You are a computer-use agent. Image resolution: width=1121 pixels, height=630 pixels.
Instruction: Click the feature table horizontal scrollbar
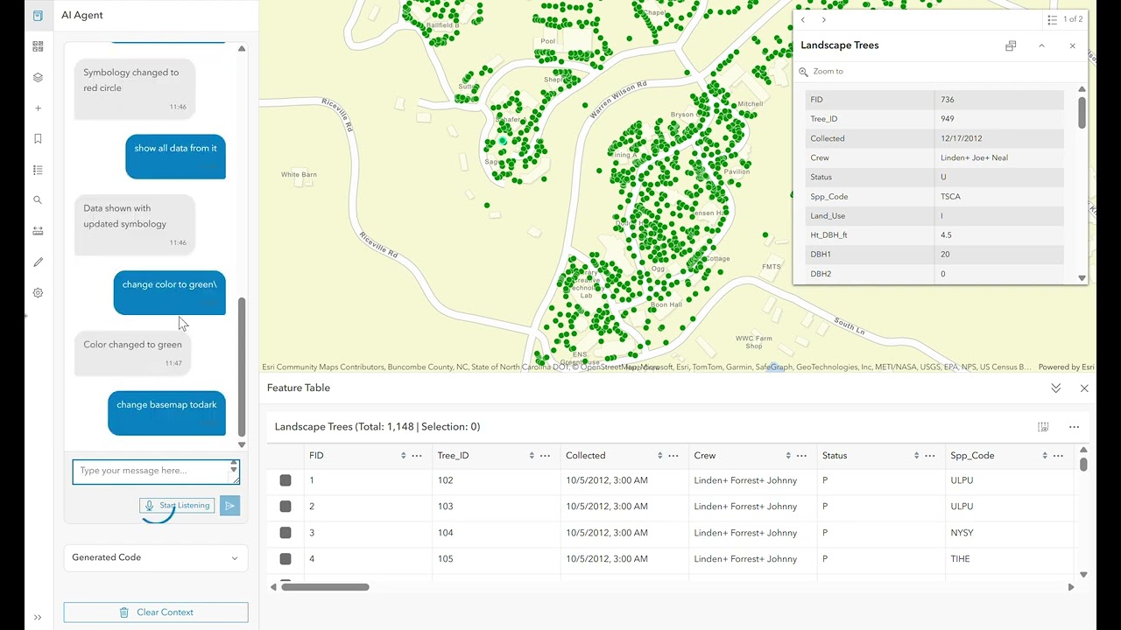point(325,587)
